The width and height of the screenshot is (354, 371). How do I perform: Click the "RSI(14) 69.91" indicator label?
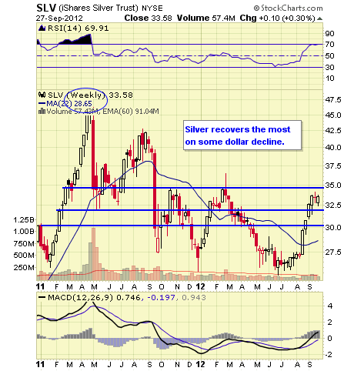pyautogui.click(x=78, y=28)
